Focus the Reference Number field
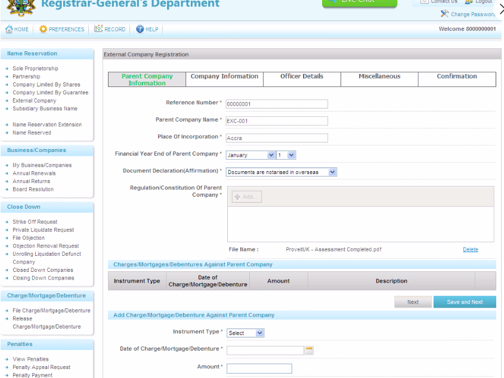 277,104
